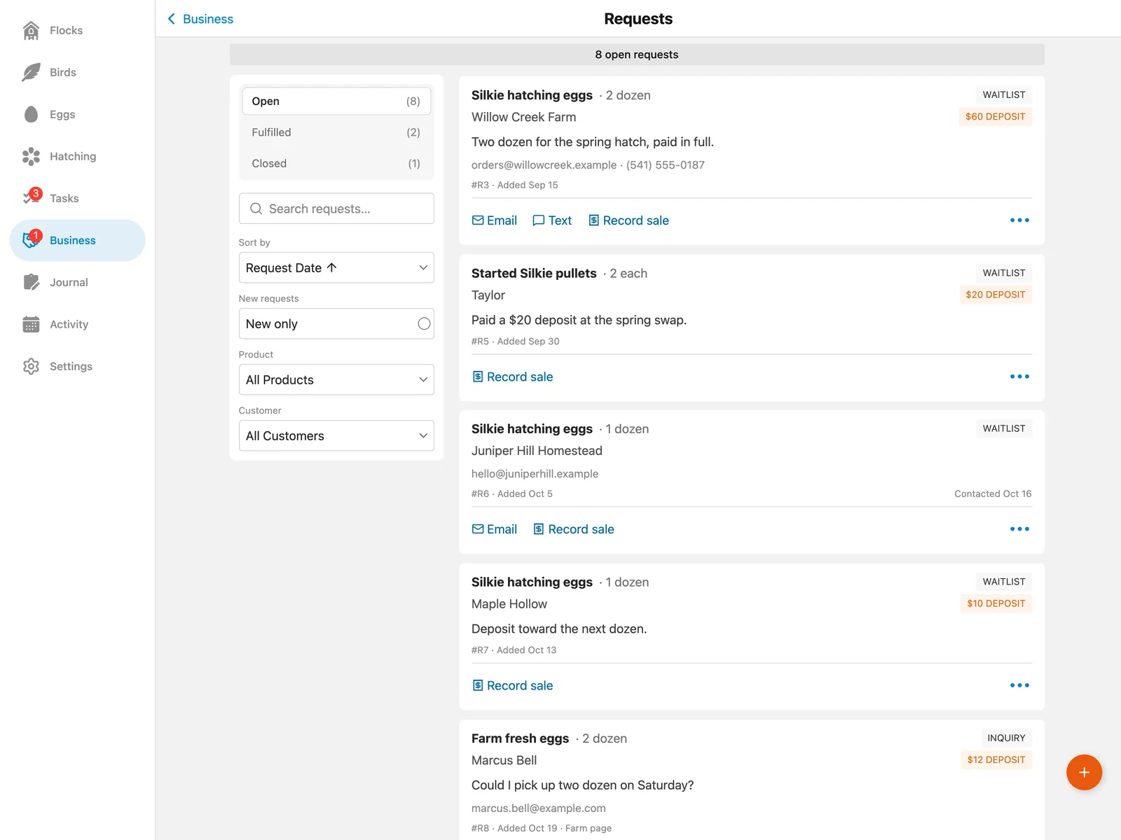Open Settings from the sidebar
The width and height of the screenshot is (1121, 840).
pos(77,366)
